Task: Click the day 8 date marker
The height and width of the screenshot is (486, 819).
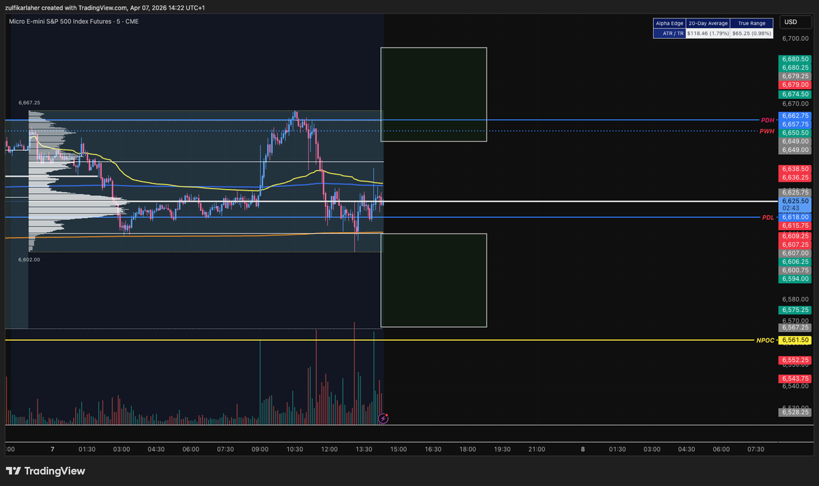Action: coord(582,449)
